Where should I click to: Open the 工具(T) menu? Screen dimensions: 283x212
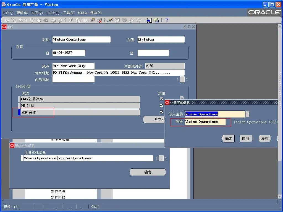[x=69, y=13]
